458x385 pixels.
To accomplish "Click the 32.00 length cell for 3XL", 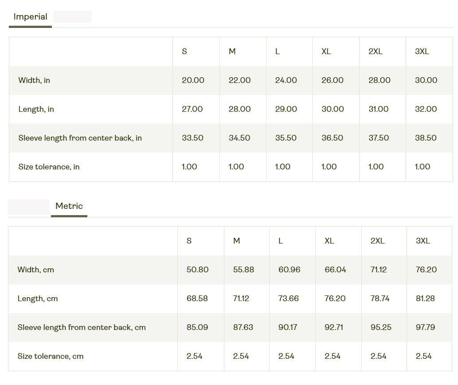I will pos(426,109).
